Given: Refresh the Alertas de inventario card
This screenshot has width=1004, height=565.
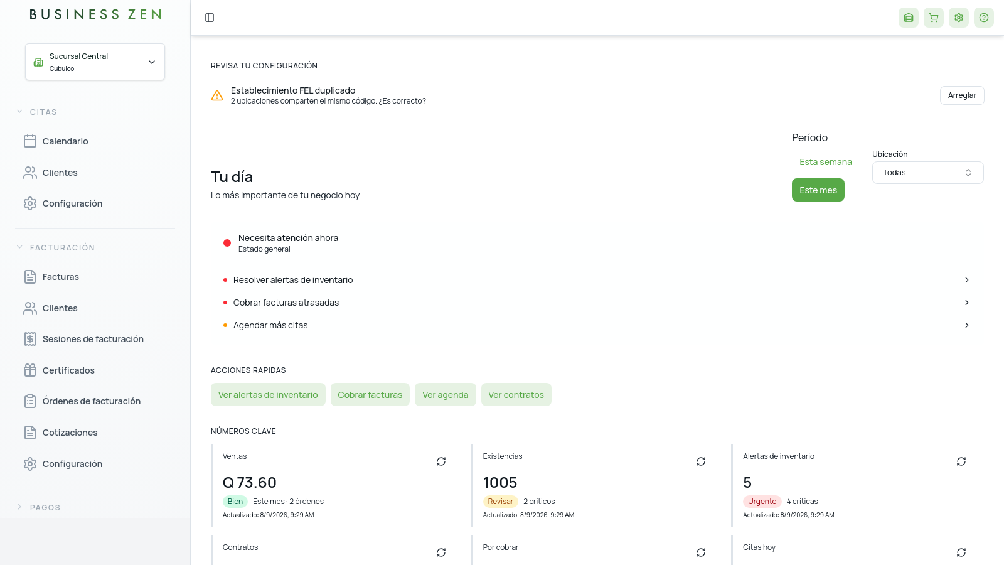Looking at the screenshot, I should pyautogui.click(x=961, y=461).
